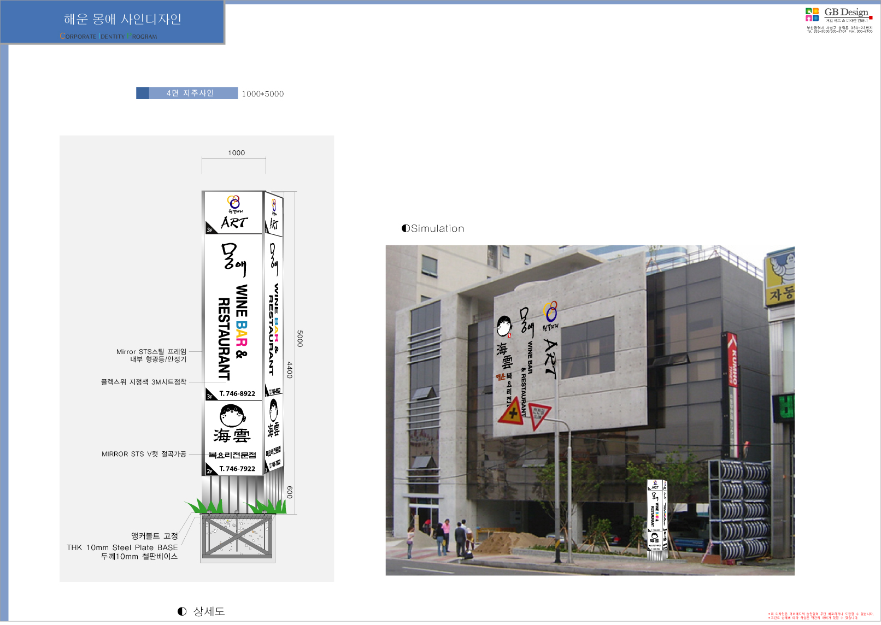Click the GB Design name text
Viewport: 881px width, 625px height.
pos(846,12)
